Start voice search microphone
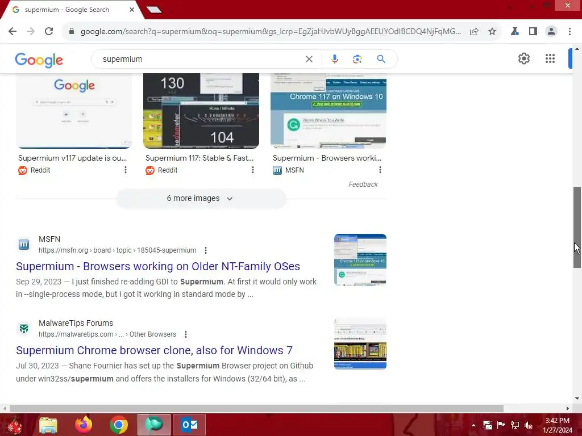The image size is (582, 436). coord(334,59)
